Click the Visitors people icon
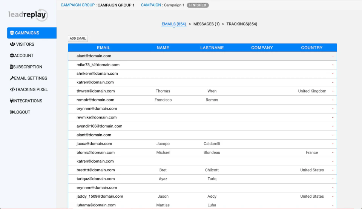Image resolution: width=362 pixels, height=209 pixels. [x=12, y=44]
